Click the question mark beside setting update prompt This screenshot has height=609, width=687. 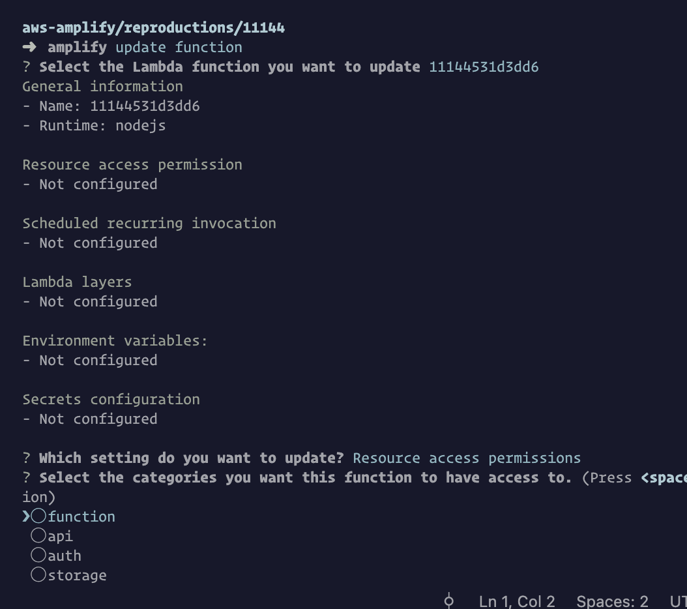pos(26,458)
